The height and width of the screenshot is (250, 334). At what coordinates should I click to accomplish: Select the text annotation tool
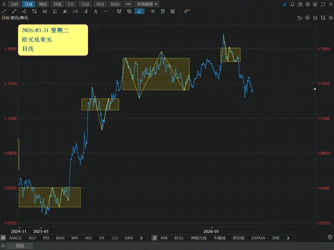96,11
